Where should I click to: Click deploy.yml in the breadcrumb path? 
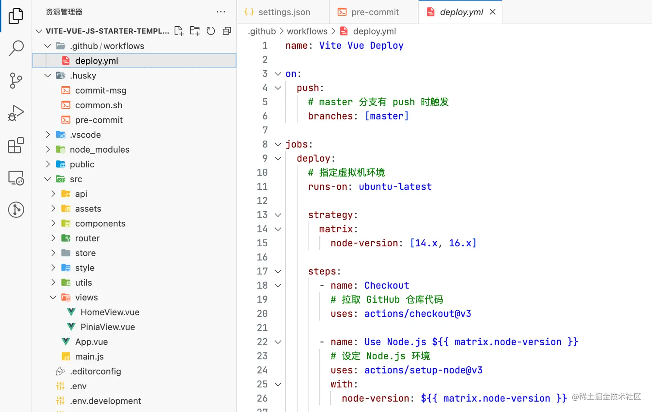(x=374, y=31)
